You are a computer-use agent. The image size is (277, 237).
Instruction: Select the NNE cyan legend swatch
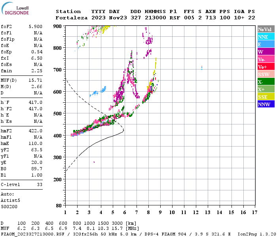(266, 37)
